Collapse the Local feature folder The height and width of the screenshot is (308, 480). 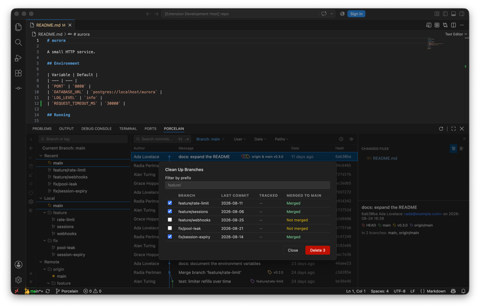(45, 213)
